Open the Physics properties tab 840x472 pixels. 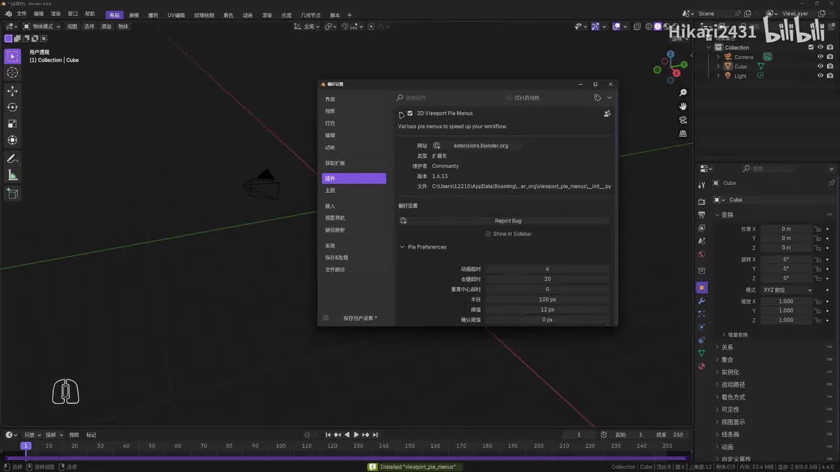pyautogui.click(x=702, y=326)
